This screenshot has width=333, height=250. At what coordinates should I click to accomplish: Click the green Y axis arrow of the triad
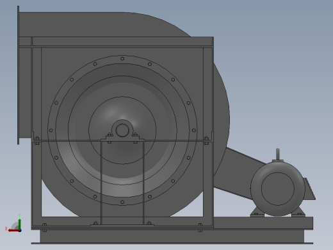[19, 224]
